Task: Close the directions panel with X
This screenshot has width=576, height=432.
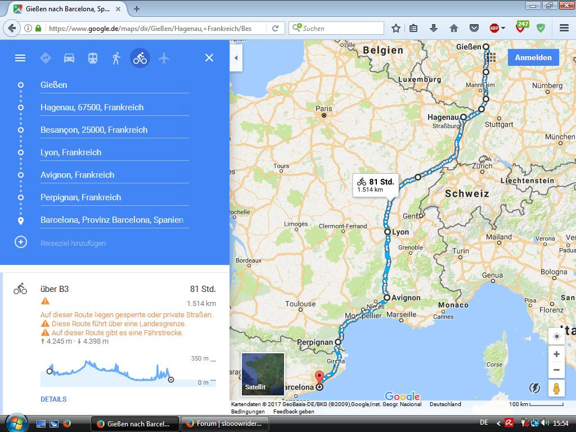Action: pos(209,58)
